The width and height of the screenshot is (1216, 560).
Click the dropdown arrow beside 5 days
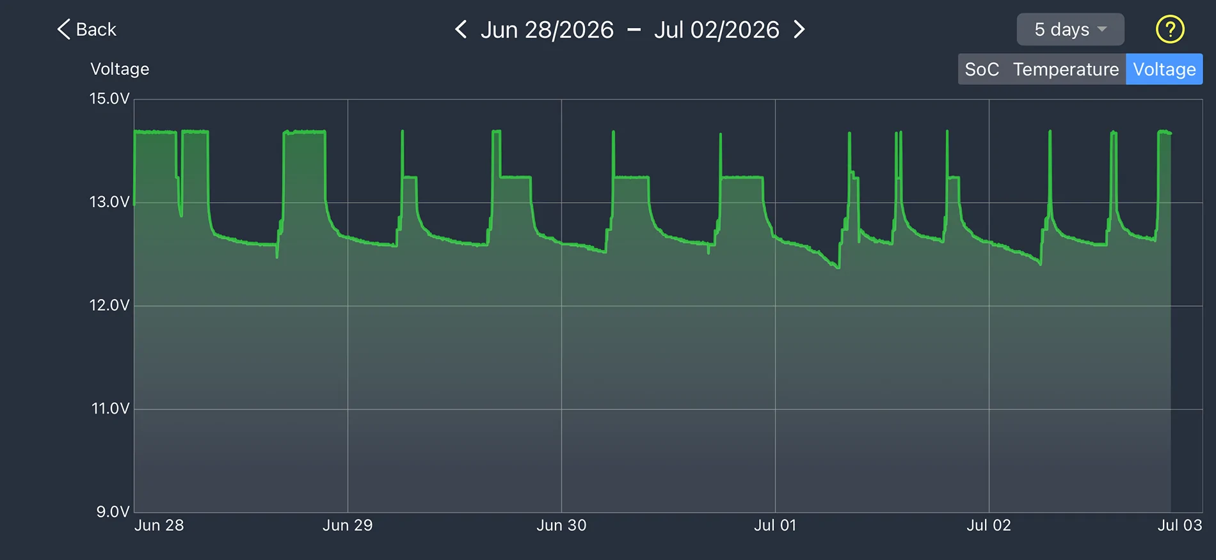1102,29
